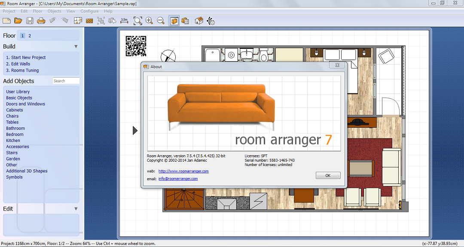Close the About dialog with X
The height and width of the screenshot is (247, 464).
(337, 65)
